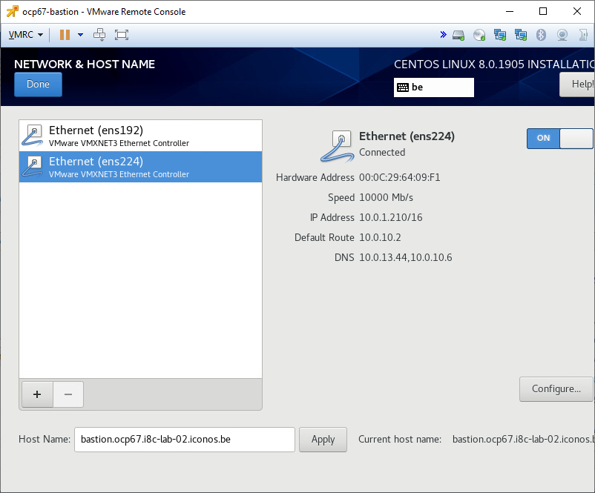Viewport: 595px width, 493px height.
Task: Click the Speed value 10000 Mb/s
Action: pos(386,198)
